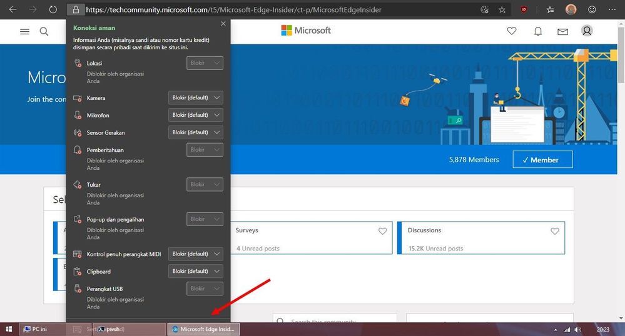Click the taskbar volume icon
This screenshot has width=625, height=336.
pos(578,330)
